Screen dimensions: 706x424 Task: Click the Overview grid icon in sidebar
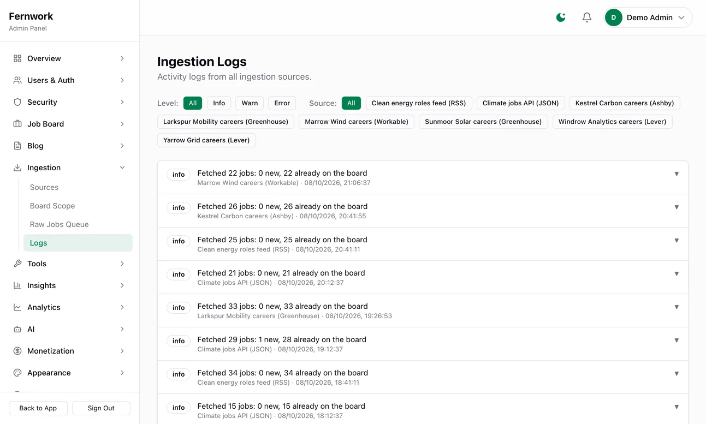pos(17,58)
